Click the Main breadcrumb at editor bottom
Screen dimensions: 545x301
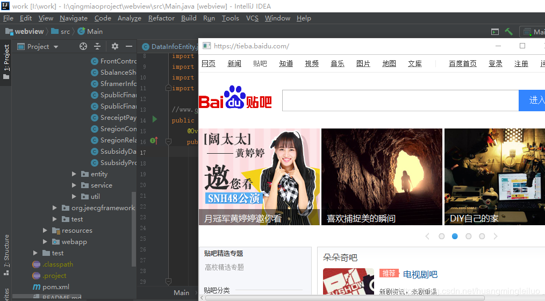coord(182,292)
